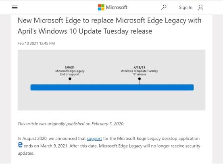Open the hamburger navigation menu
The width and height of the screenshot is (223, 164).
pos(15,7)
